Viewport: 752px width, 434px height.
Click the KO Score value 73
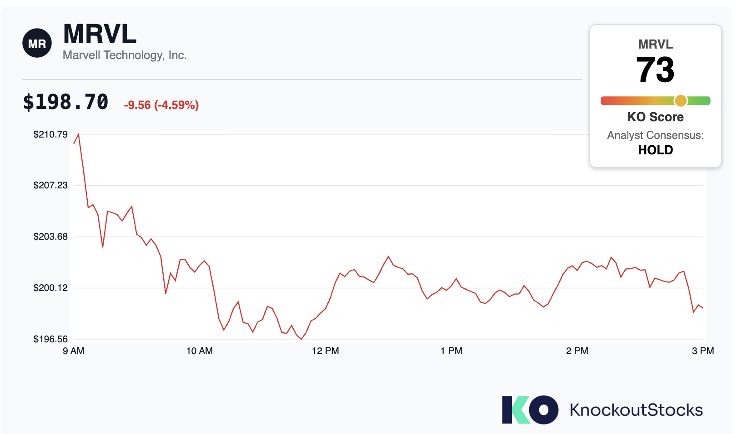(655, 69)
